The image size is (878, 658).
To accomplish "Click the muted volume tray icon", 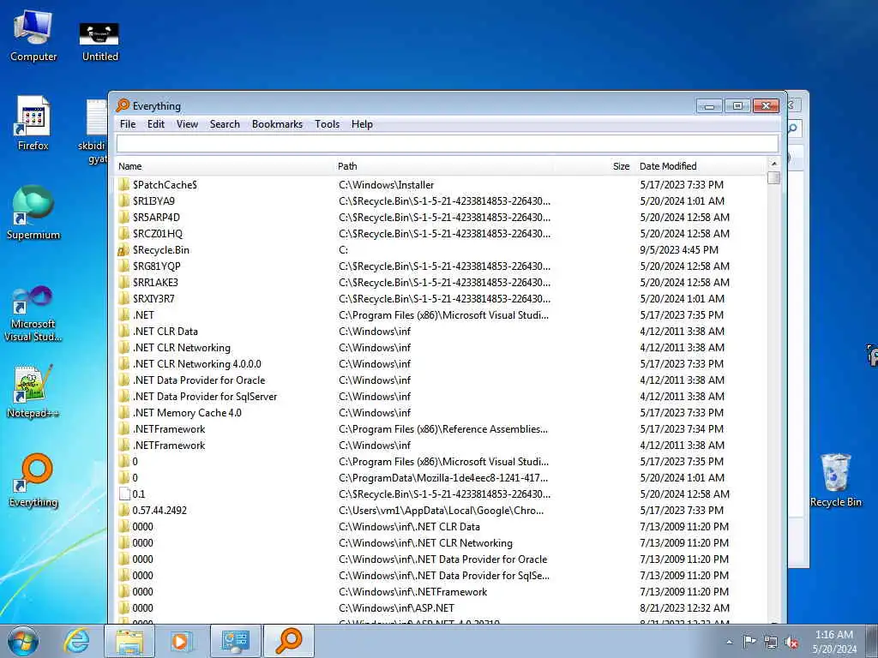I will point(791,643).
